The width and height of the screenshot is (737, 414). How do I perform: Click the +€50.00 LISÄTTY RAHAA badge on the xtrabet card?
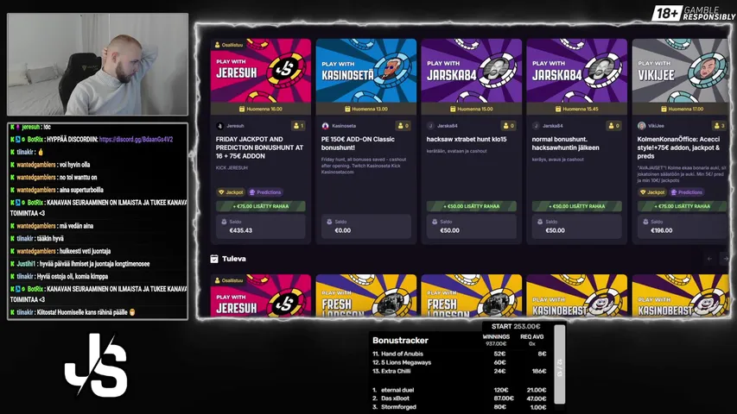pyautogui.click(x=471, y=206)
